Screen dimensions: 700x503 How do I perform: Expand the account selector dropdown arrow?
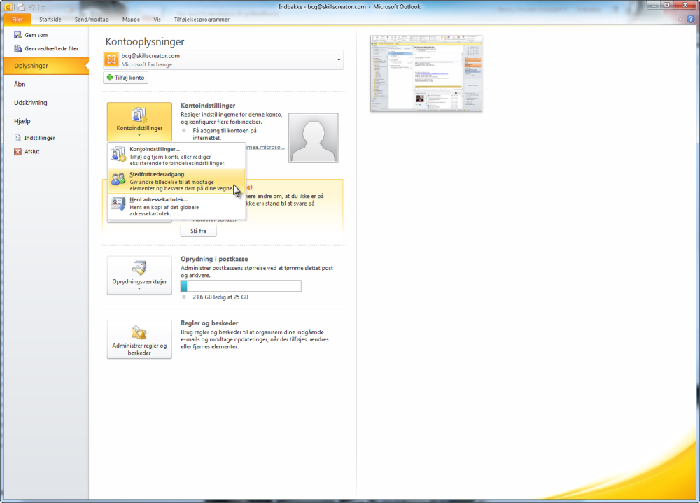[x=339, y=59]
